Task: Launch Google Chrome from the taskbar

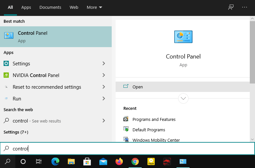Action: (x=135, y=162)
